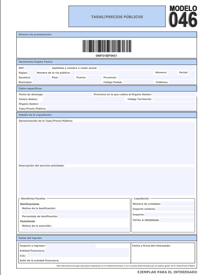Click the Porcentaje de bonificación field

94,217
